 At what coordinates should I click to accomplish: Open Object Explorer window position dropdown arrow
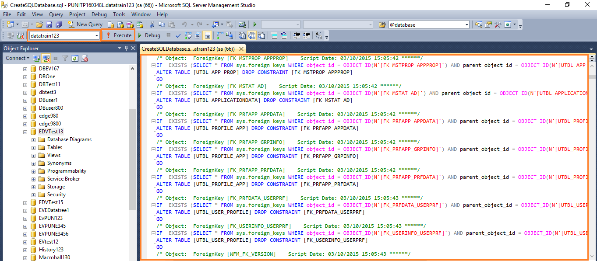[119, 48]
